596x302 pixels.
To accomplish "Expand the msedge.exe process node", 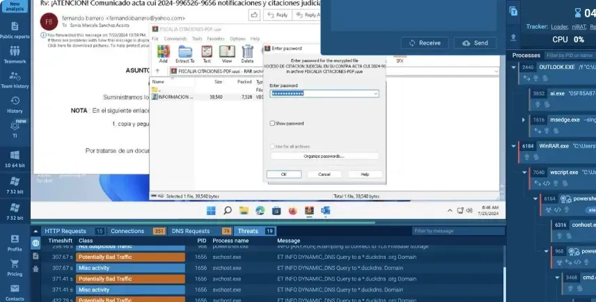I will (524, 120).
